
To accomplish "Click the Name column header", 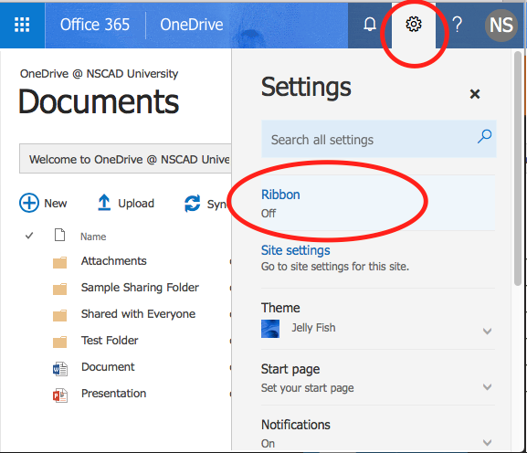I will [x=93, y=237].
